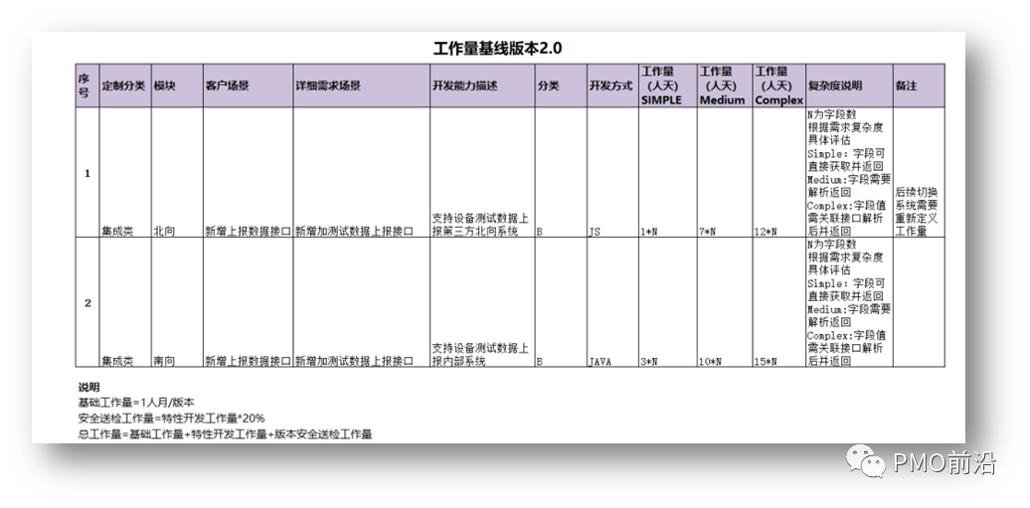Click the 分类 column header

pos(561,86)
